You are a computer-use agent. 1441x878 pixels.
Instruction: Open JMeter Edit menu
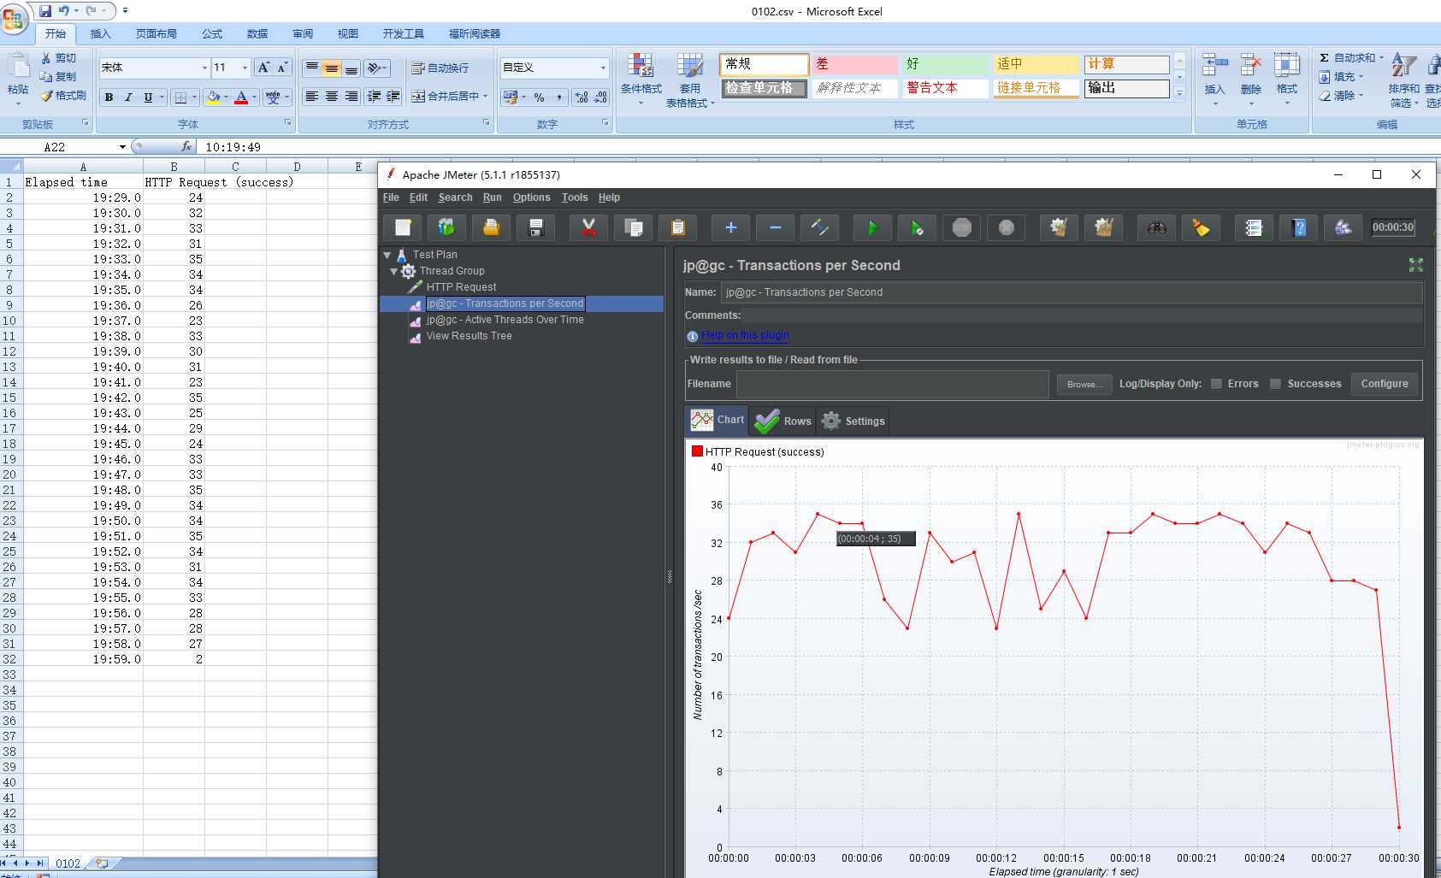418,197
